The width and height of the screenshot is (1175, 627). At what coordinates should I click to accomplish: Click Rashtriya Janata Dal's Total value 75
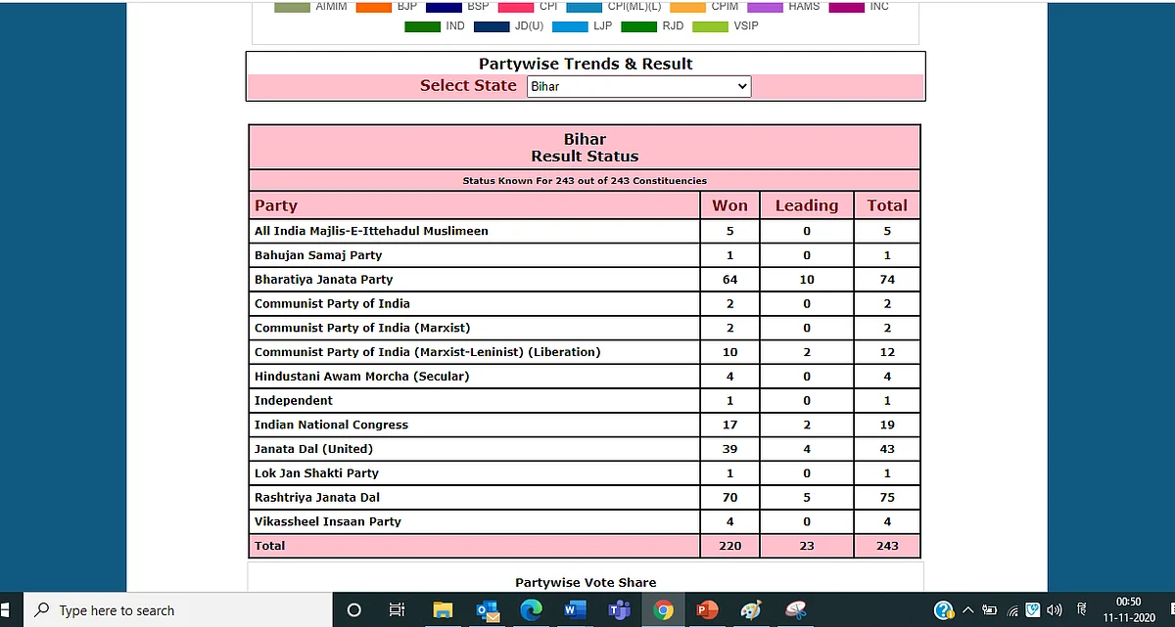(887, 497)
